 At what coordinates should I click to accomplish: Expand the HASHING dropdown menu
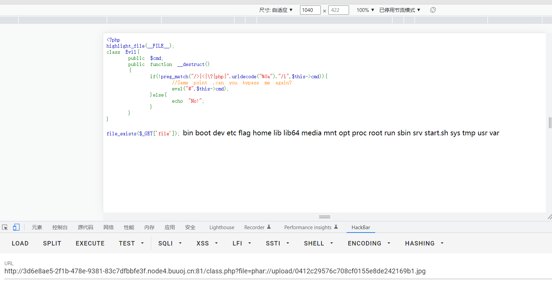tap(424, 243)
